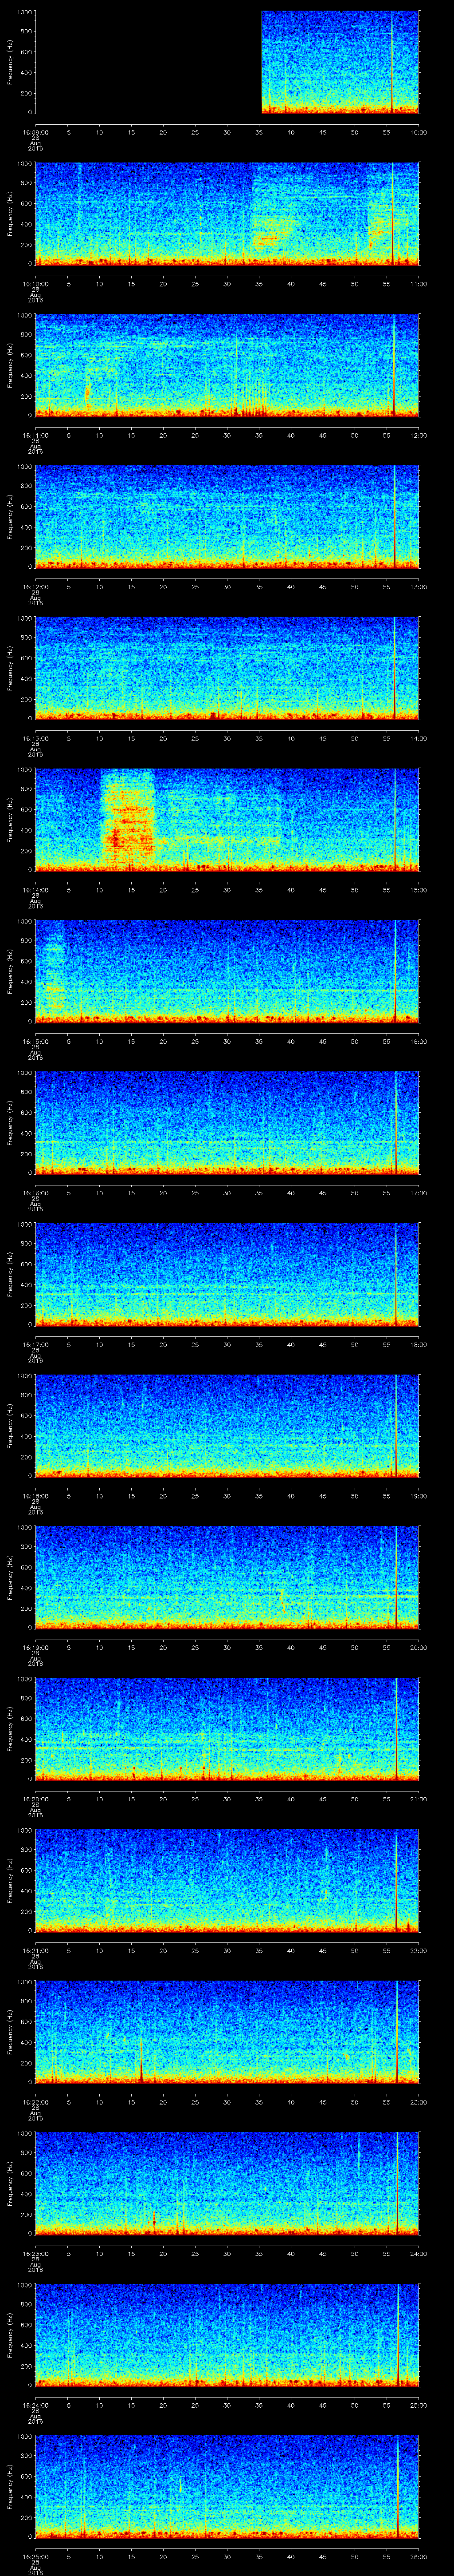Click the 16:20:00 start time label
Viewport: 454px width, 2576px height.
click(x=35, y=1799)
